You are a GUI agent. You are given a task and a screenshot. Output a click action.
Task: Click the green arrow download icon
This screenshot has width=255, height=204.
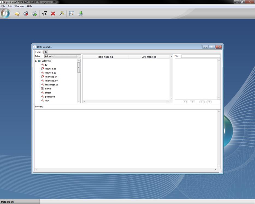pos(80,13)
